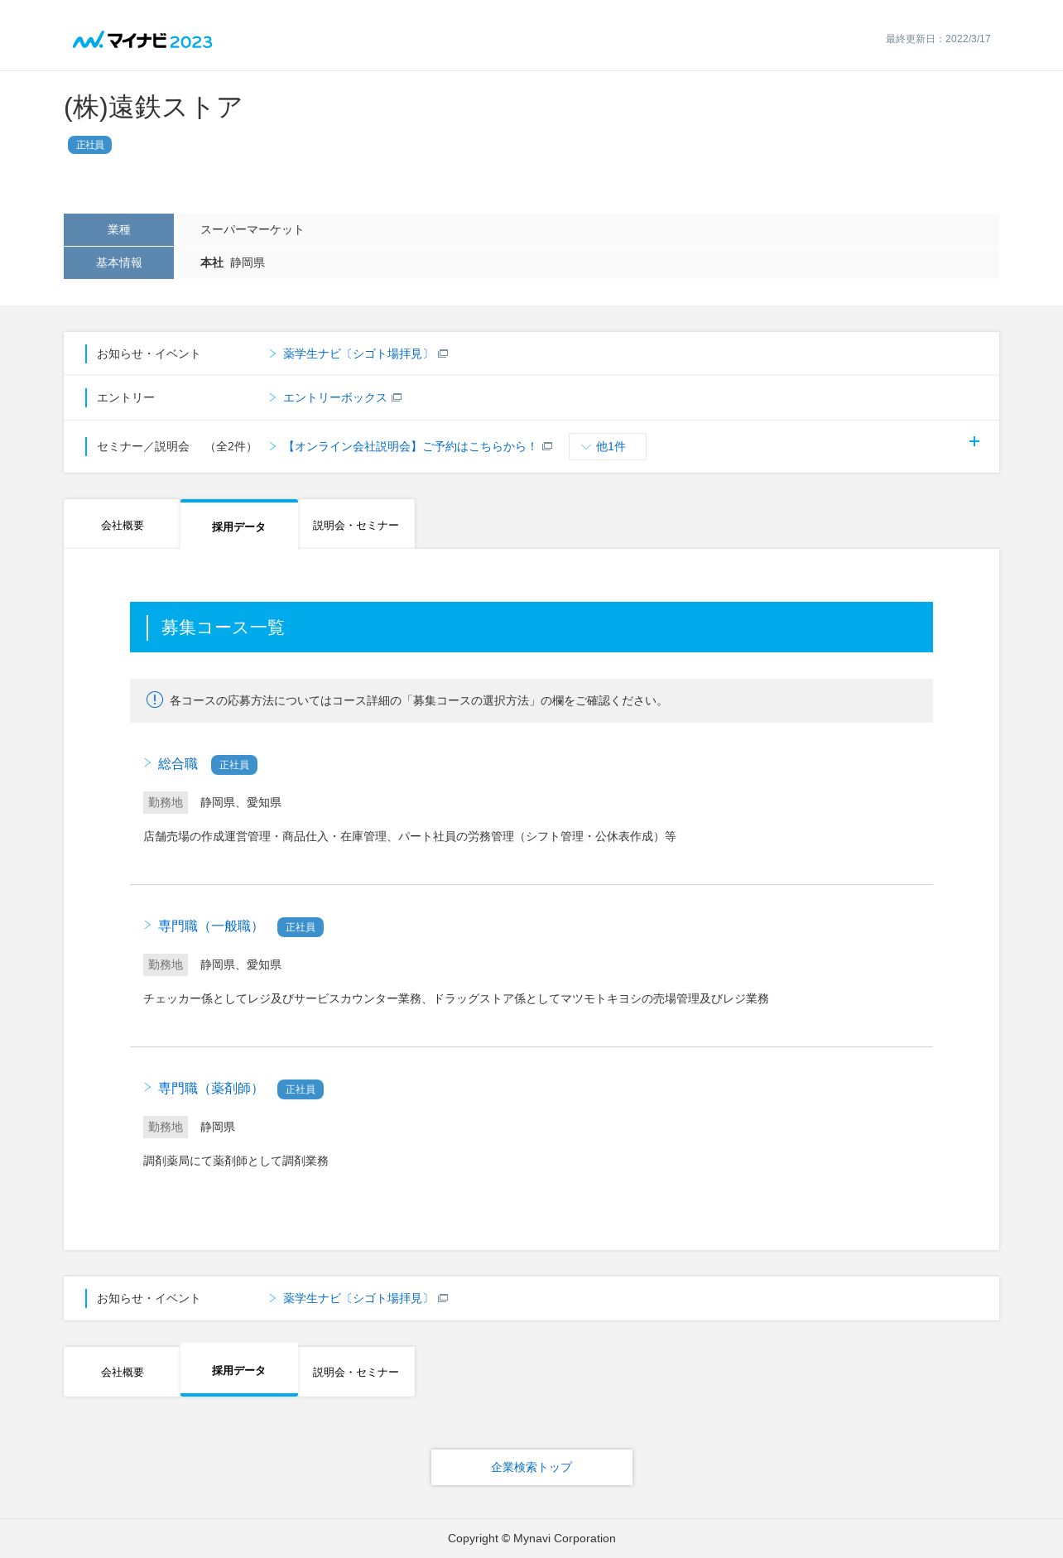The image size is (1063, 1558).
Task: Click arrow icon before 専門職（薬剤師）
Action: click(x=147, y=1087)
